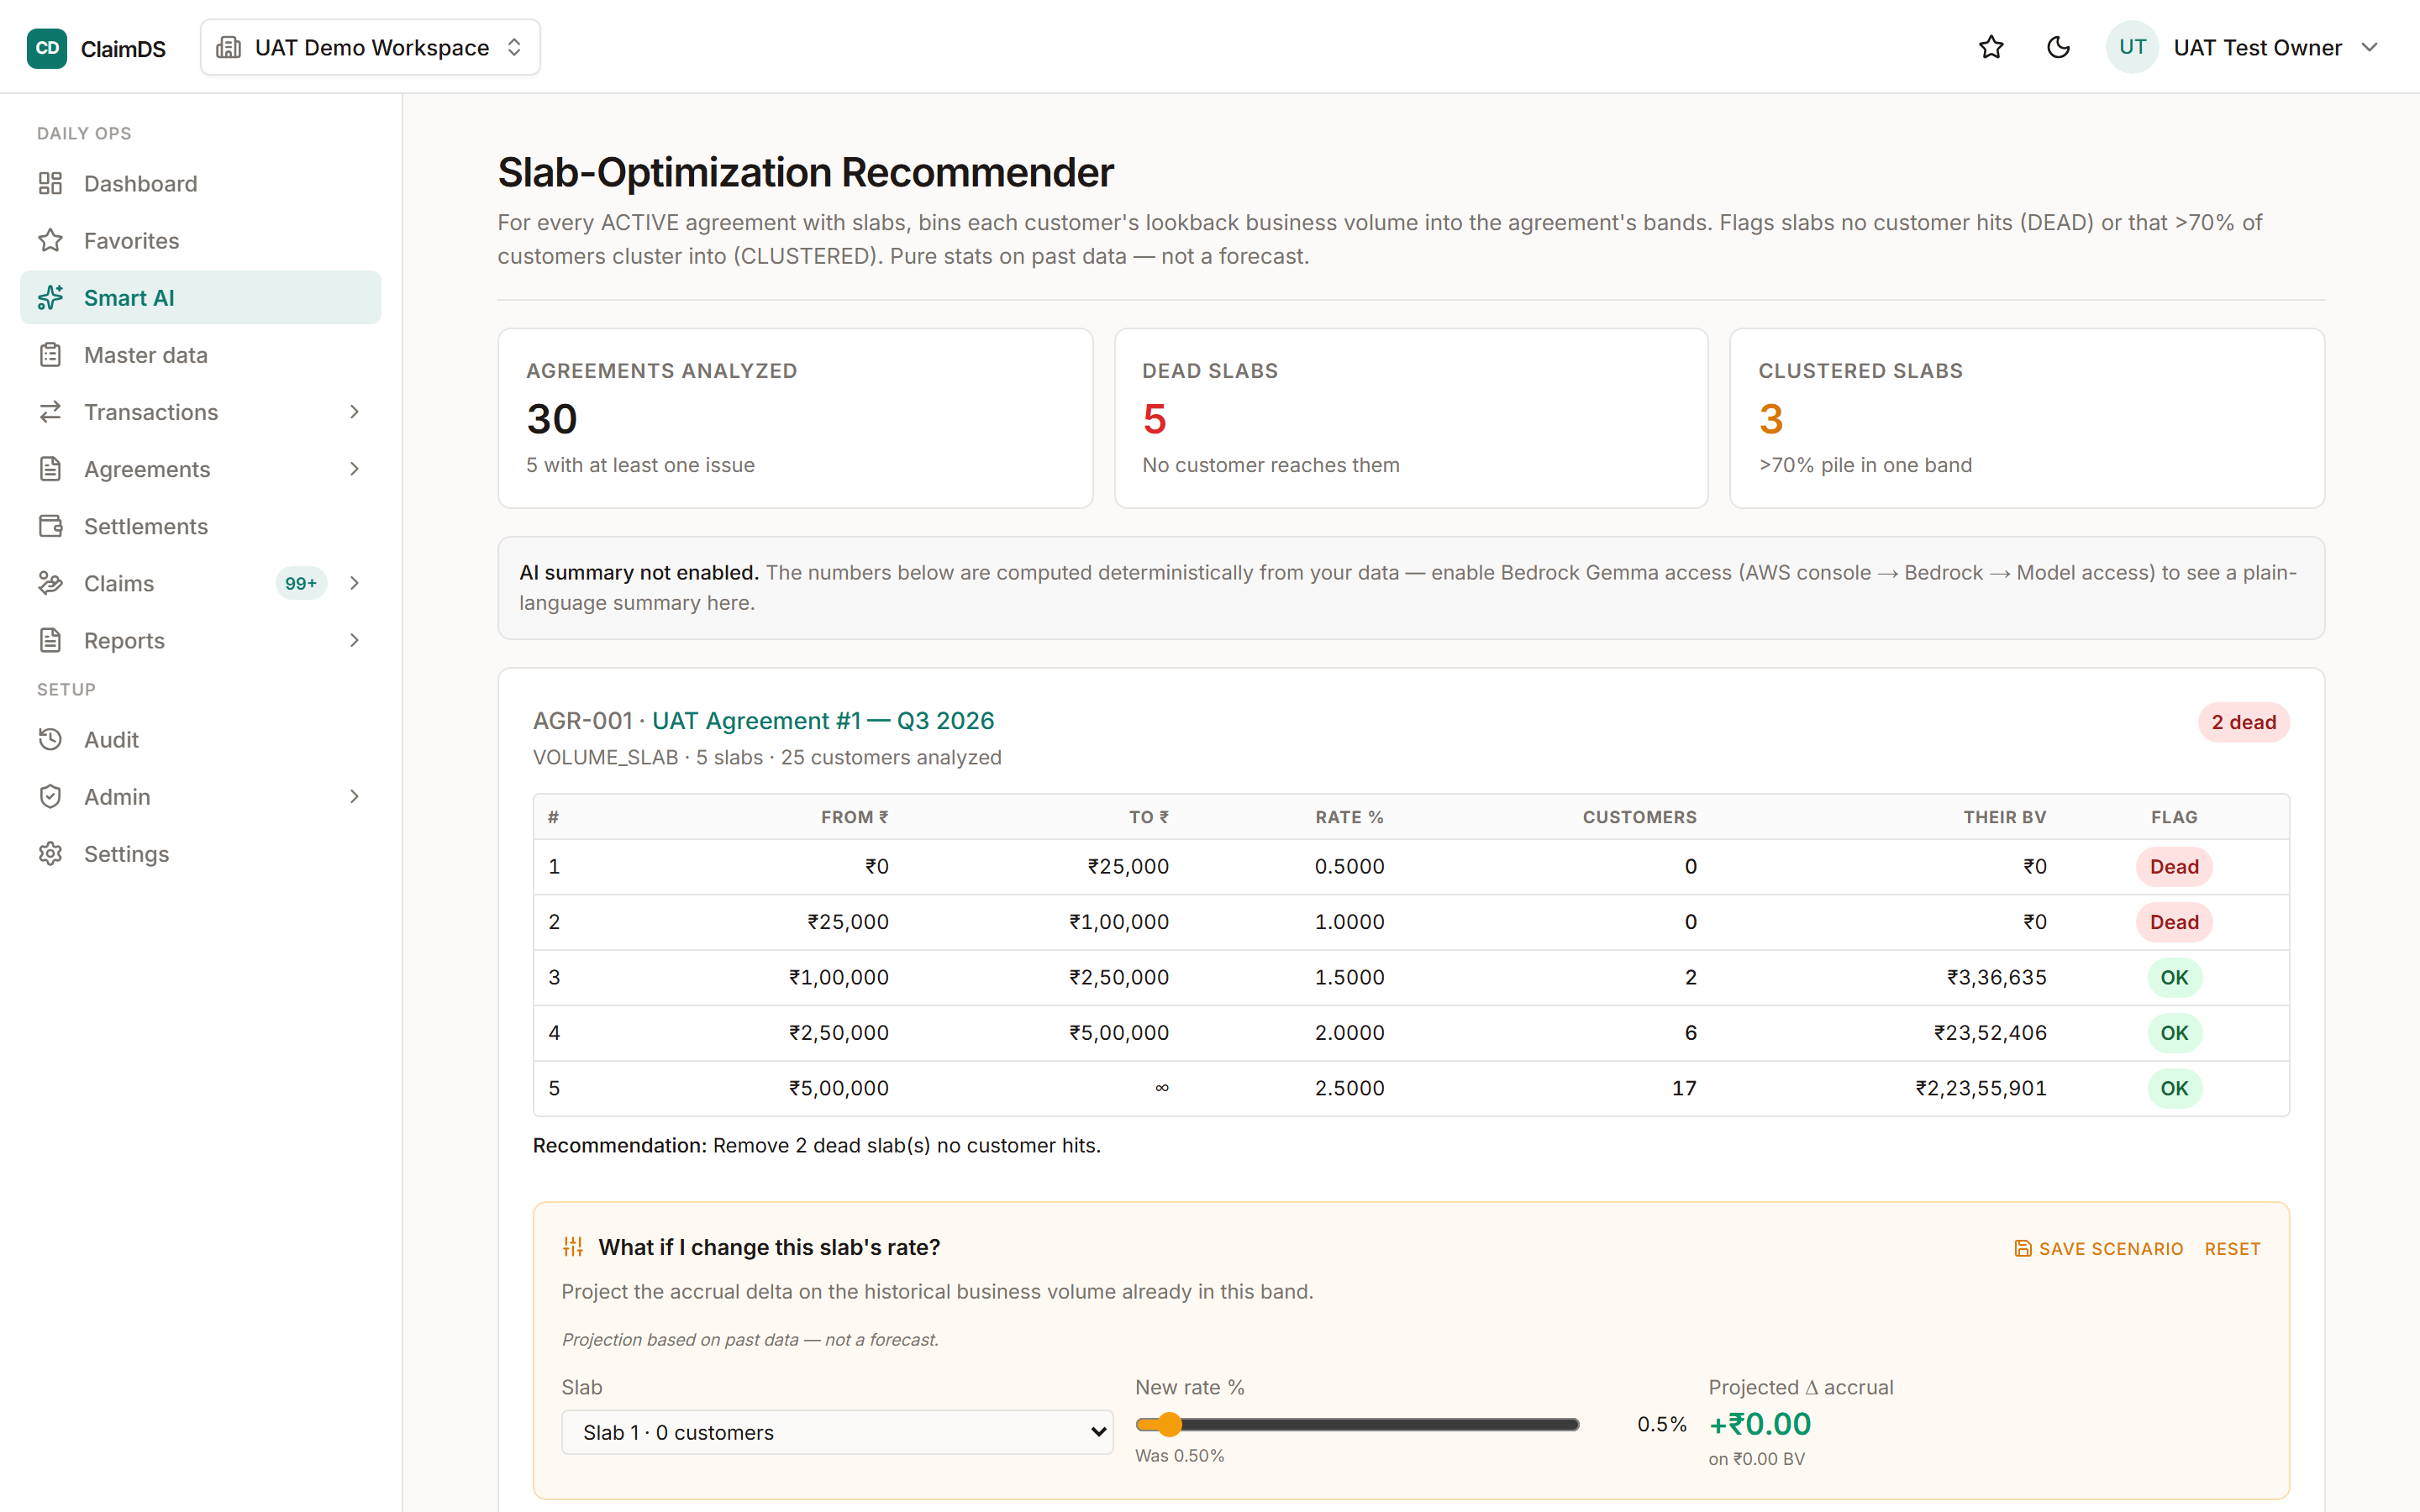Add page to favorites with star icon
This screenshot has height=1512, width=2420.
pyautogui.click(x=1991, y=47)
